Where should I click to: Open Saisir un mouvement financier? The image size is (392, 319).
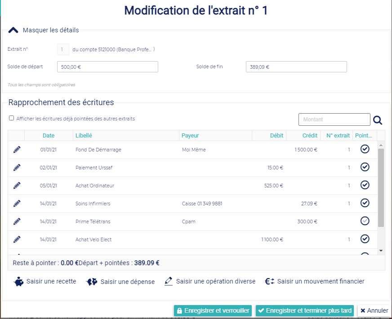314,282
